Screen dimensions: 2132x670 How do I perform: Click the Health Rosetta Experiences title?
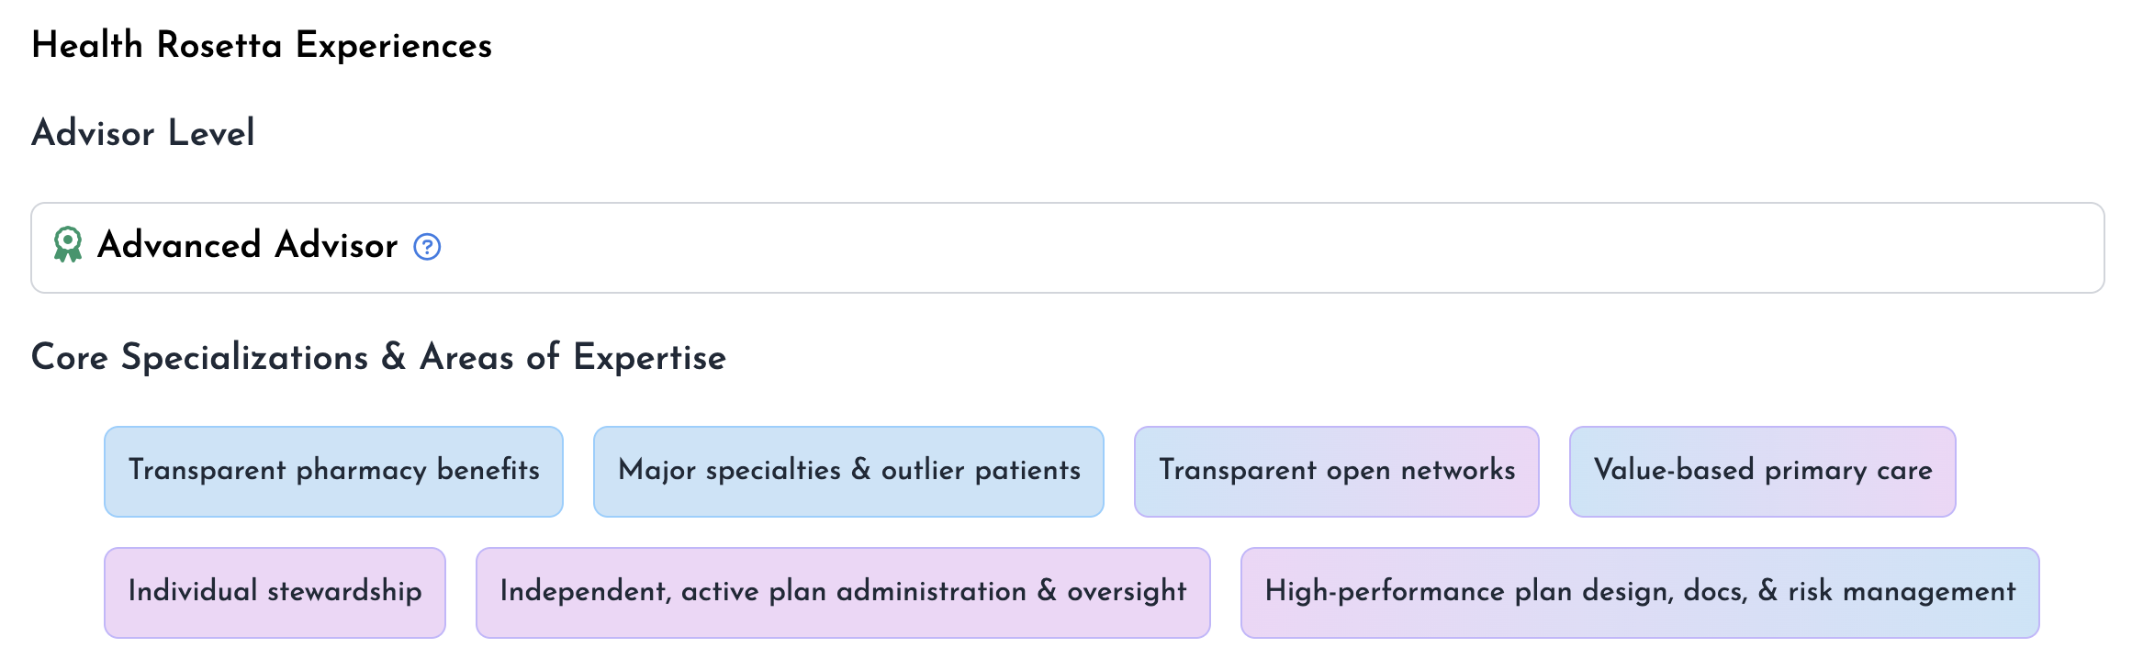coord(262,45)
